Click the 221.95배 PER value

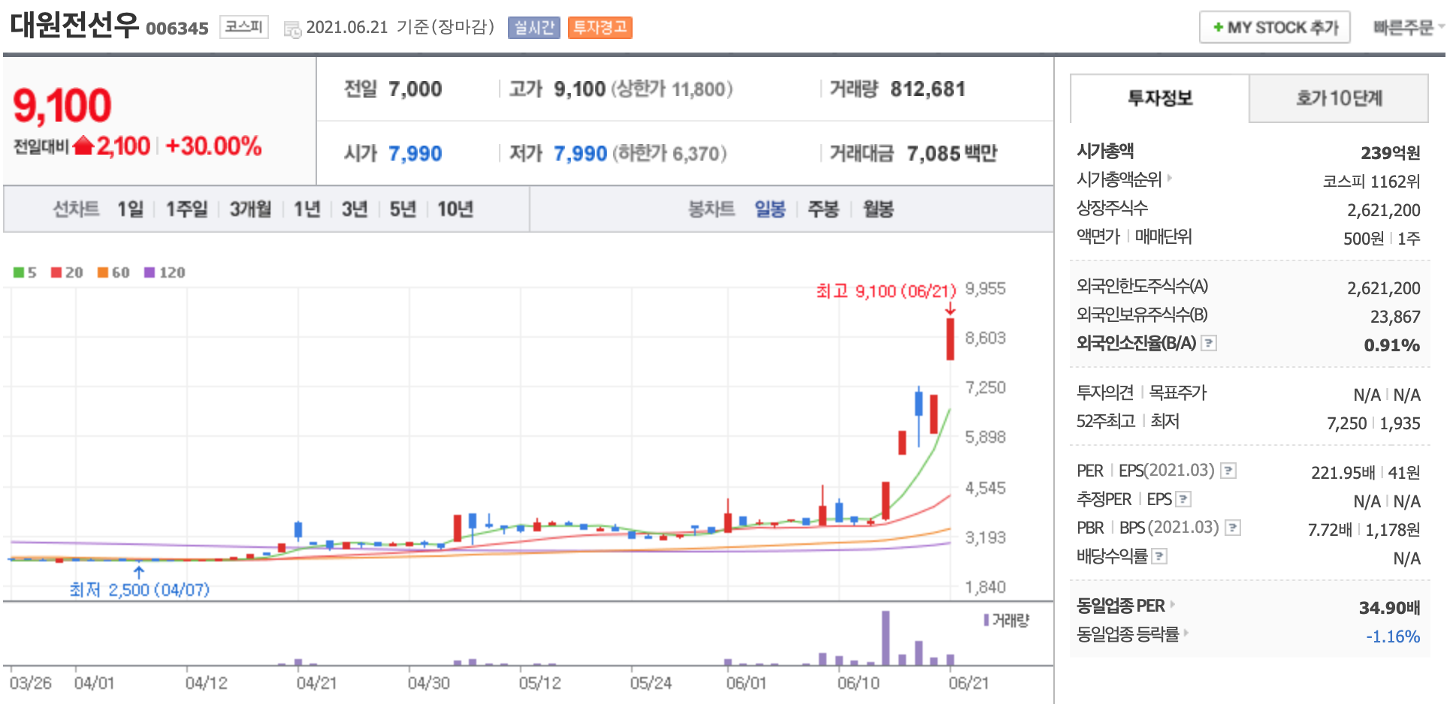click(1343, 473)
